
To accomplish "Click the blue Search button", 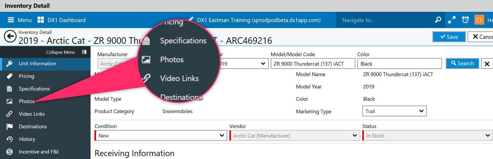I will [463, 63].
